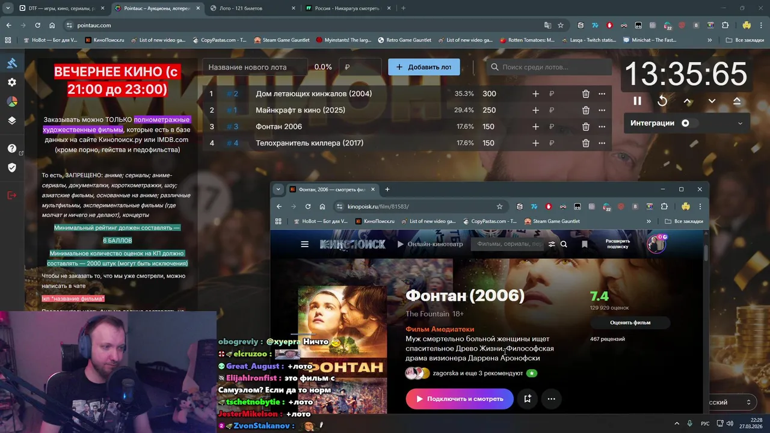This screenshot has height=433, width=770.
Task: Open Pointauc settings gear in sidebar
Action: [x=12, y=82]
